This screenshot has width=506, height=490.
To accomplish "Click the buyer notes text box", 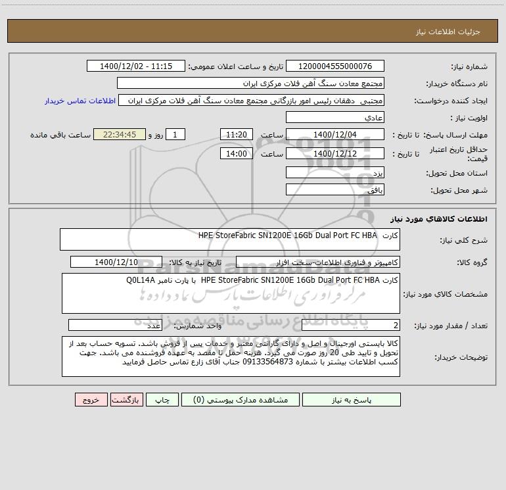I will tap(231, 356).
